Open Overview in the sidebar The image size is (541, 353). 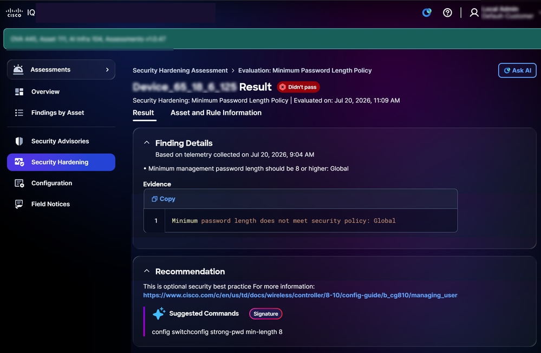61,92
